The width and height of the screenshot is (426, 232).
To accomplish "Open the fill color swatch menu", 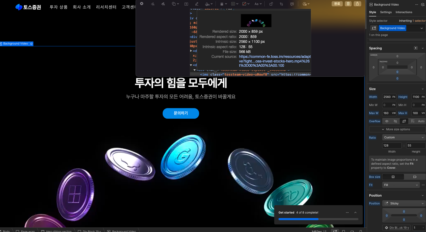I will click(x=246, y=4).
